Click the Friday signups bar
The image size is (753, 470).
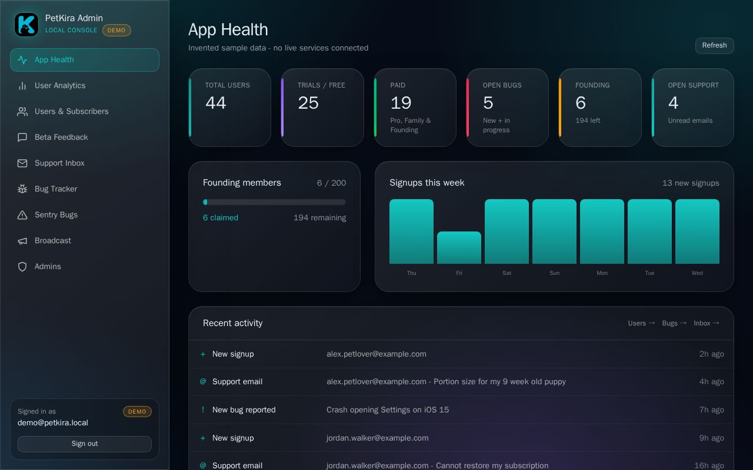point(459,248)
